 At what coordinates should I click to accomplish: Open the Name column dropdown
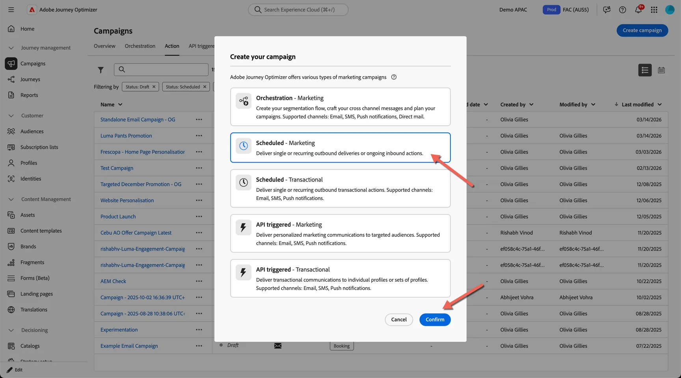(120, 105)
